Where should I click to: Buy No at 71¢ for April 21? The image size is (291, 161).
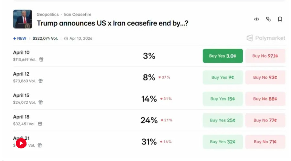pyautogui.click(x=265, y=142)
